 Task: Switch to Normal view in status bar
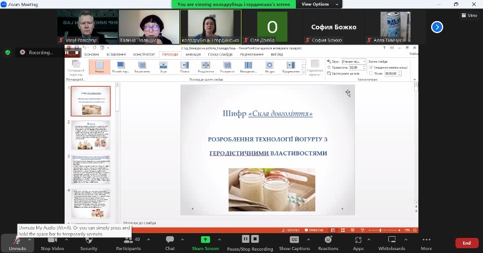[333, 230]
